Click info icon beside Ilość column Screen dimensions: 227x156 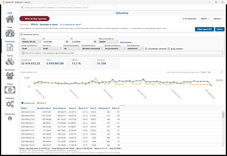click(95, 108)
